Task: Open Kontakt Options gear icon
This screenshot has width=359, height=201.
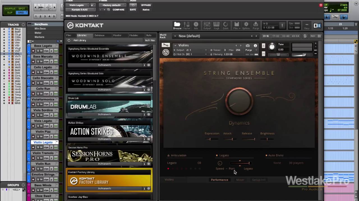Action: pos(246,25)
